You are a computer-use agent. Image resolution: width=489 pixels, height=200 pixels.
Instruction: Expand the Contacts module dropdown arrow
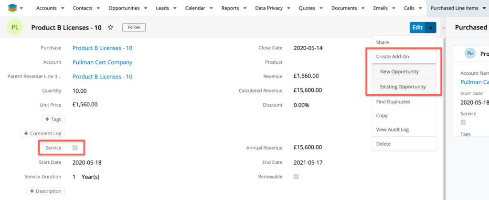[x=98, y=9]
